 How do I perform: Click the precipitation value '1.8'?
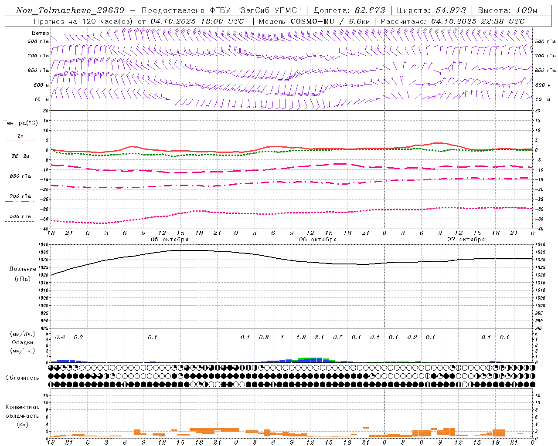click(301, 338)
